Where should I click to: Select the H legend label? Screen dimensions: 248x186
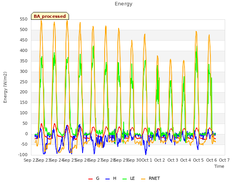click(115, 178)
